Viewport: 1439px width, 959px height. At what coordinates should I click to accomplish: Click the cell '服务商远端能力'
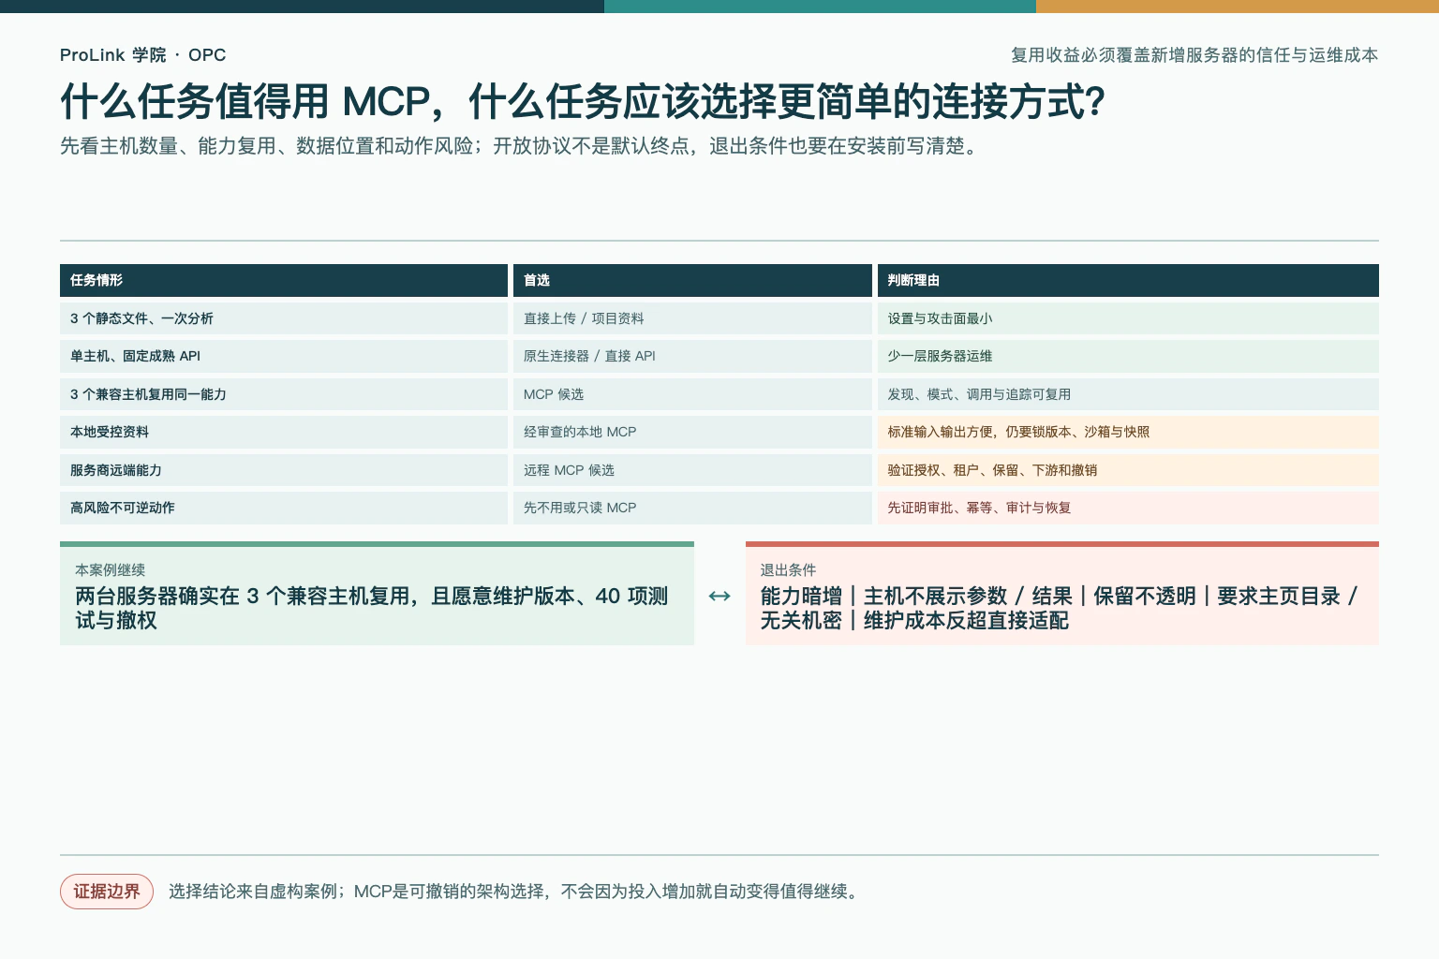[x=284, y=470]
